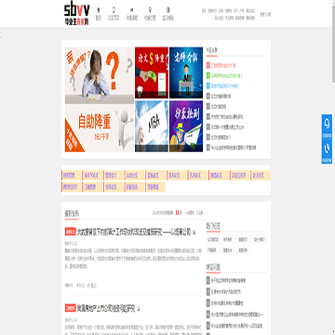This screenshot has width=335, height=335.
Task: Select the 最新发布 section heading
Action: click(x=72, y=214)
